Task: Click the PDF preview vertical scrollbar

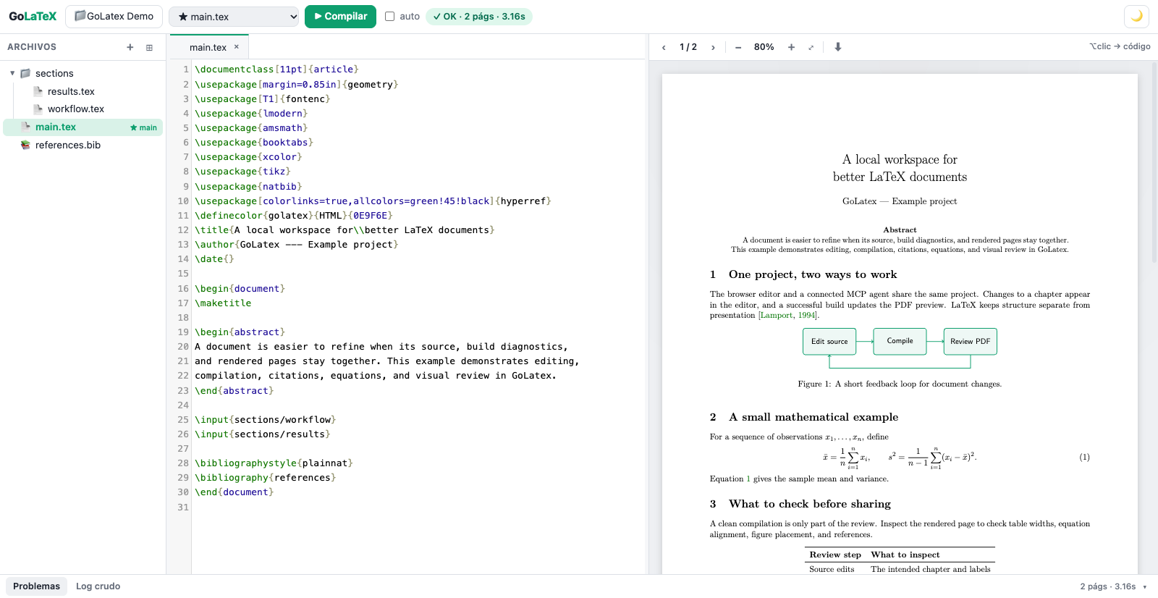Action: (x=1154, y=162)
